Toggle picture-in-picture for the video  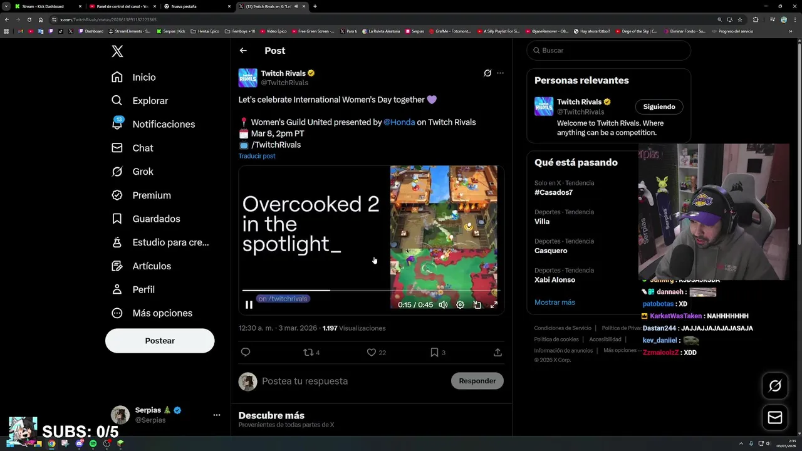477,305
